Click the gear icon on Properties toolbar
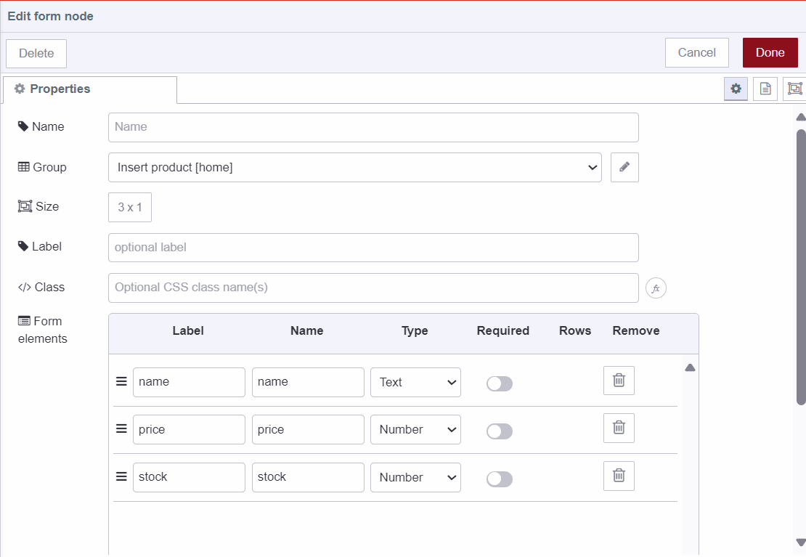Image resolution: width=806 pixels, height=557 pixels. [736, 88]
